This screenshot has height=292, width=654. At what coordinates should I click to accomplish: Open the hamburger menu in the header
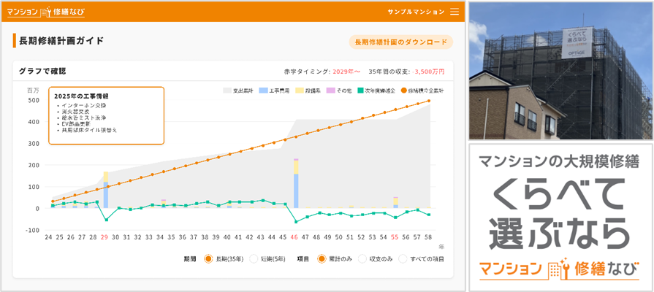(x=455, y=12)
